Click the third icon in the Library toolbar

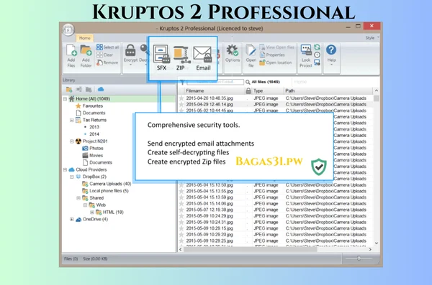click(89, 89)
